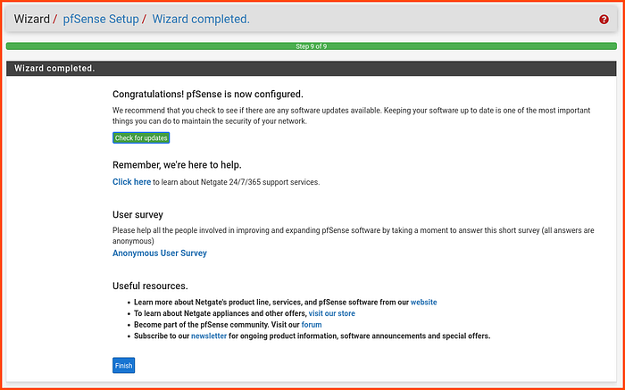Screen dimensions: 625x390
Task: Open the 'newsletter' subscription link
Action: (209, 336)
